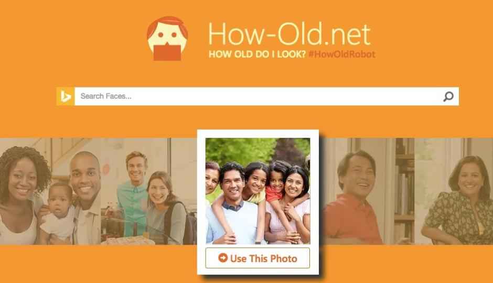Image resolution: width=493 pixels, height=283 pixels.
Task: Click the robot face logo
Action: pyautogui.click(x=167, y=38)
